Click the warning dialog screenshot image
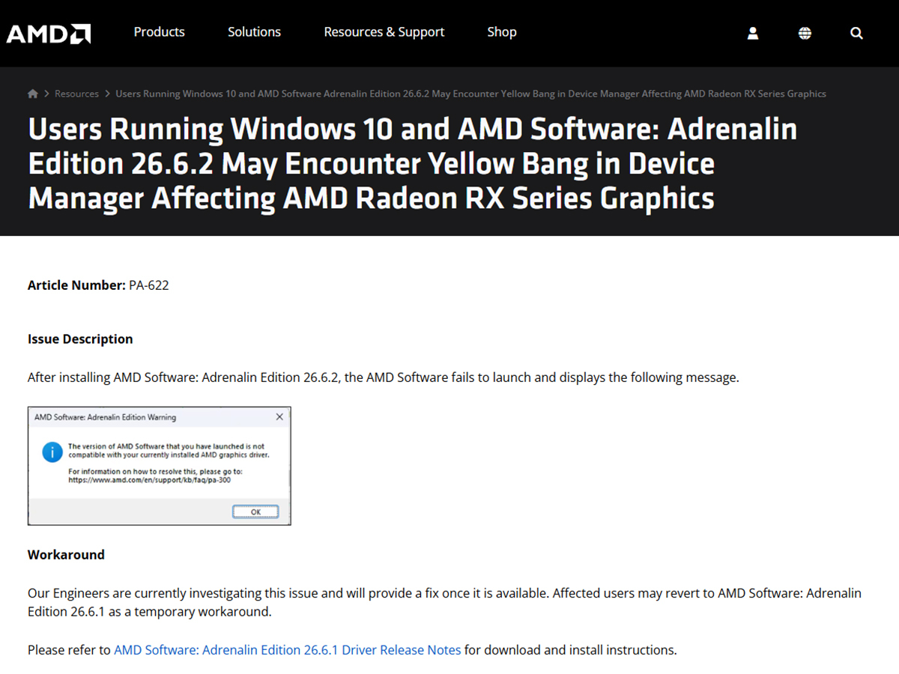This screenshot has width=899, height=674. [159, 466]
